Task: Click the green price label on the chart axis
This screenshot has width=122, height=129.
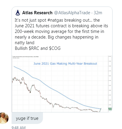Action: (x=110, y=109)
